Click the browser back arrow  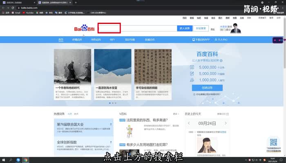point(3,8)
